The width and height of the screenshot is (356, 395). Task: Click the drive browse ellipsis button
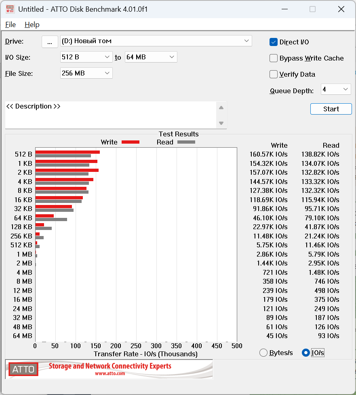(50, 41)
